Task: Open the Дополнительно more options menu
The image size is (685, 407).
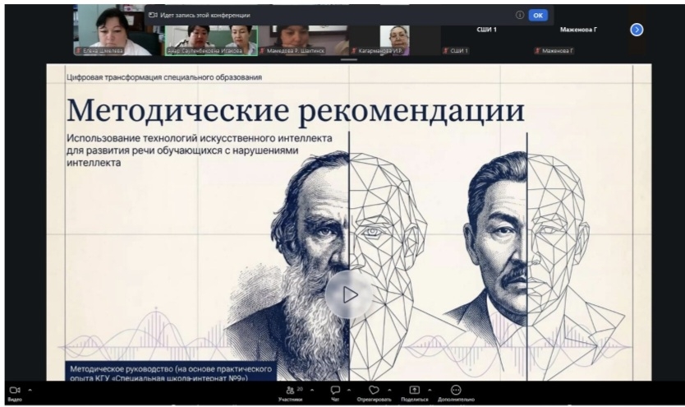Action: [x=457, y=390]
